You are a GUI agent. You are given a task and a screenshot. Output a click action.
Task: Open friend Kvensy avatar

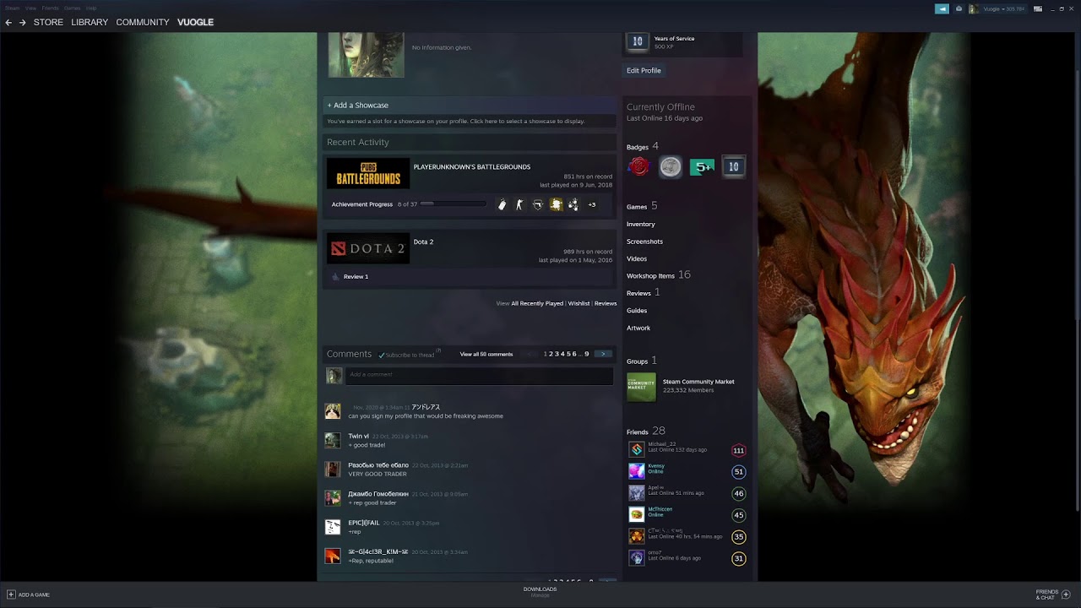(x=636, y=471)
